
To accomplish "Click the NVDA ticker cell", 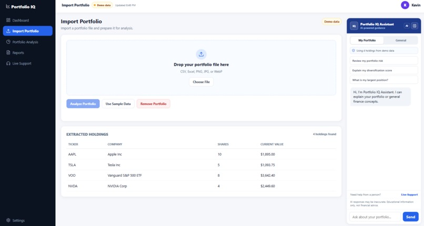I will coord(73,186).
